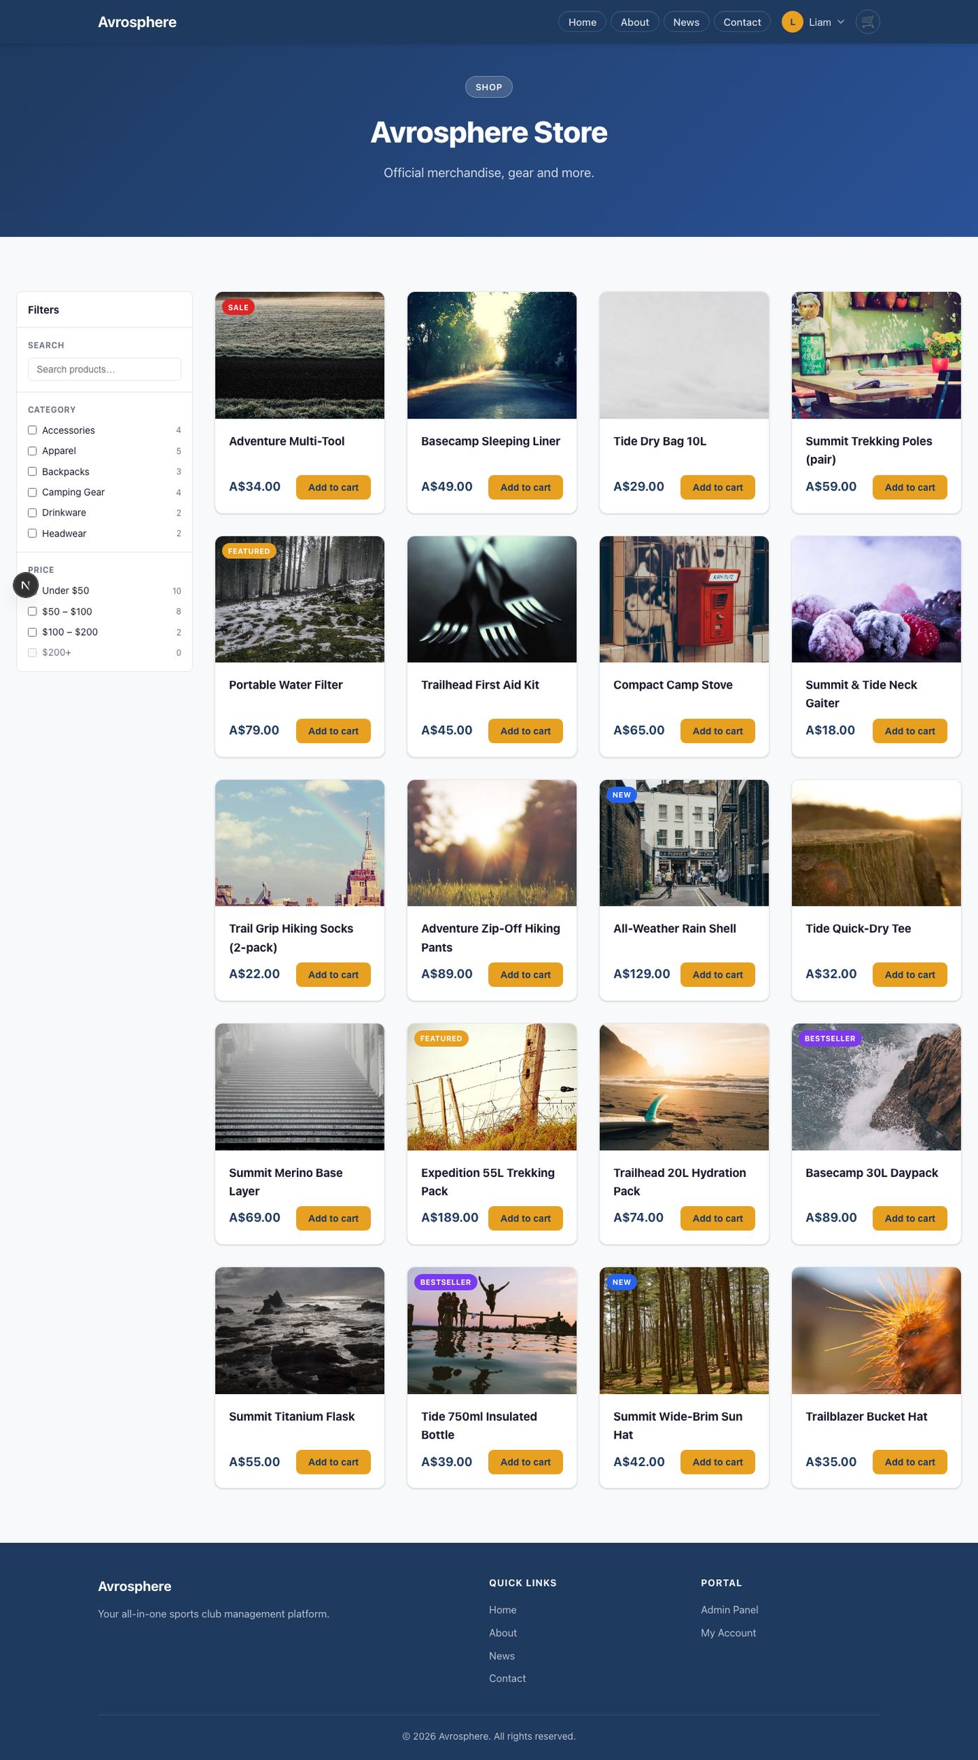The height and width of the screenshot is (1760, 978).
Task: Enable the Camping Gear filter
Action: tap(32, 492)
